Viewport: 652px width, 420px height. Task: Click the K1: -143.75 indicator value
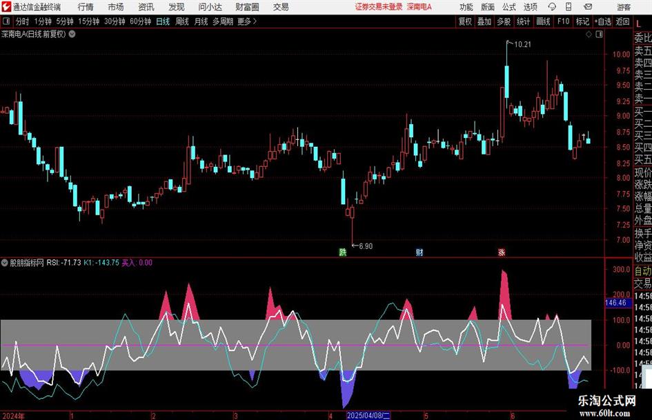101,263
